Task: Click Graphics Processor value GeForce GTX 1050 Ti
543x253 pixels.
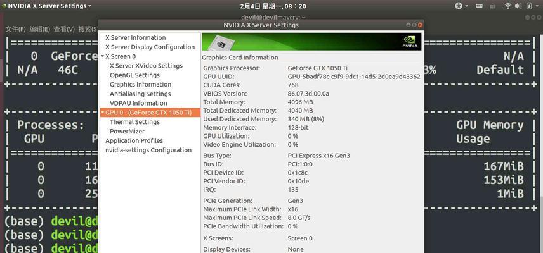Action: (x=318, y=68)
